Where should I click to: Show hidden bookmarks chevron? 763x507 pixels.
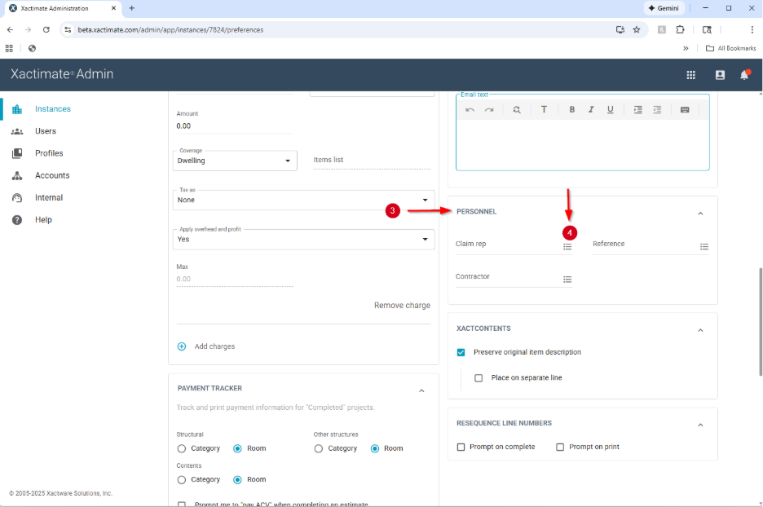coord(686,48)
